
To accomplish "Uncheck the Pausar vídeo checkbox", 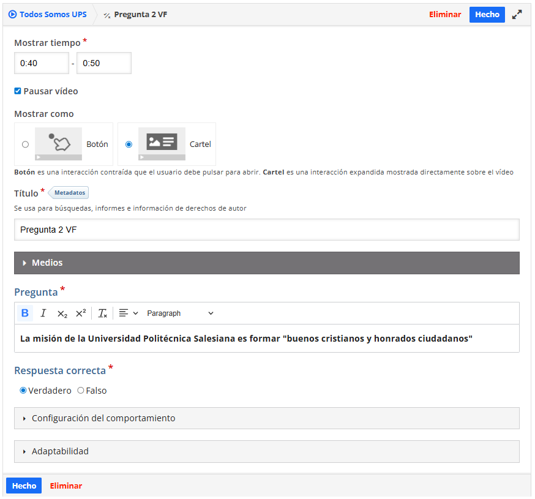I will pyautogui.click(x=18, y=91).
